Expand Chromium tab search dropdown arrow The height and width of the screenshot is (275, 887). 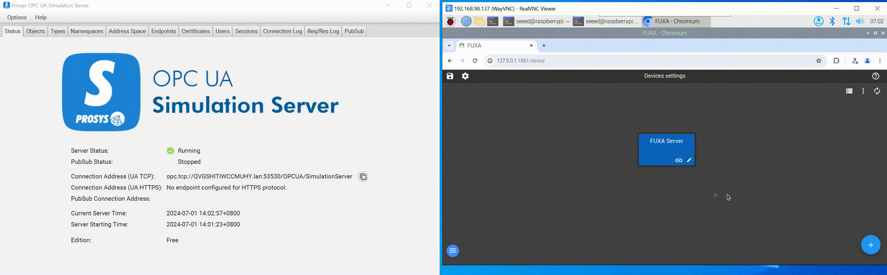(449, 46)
